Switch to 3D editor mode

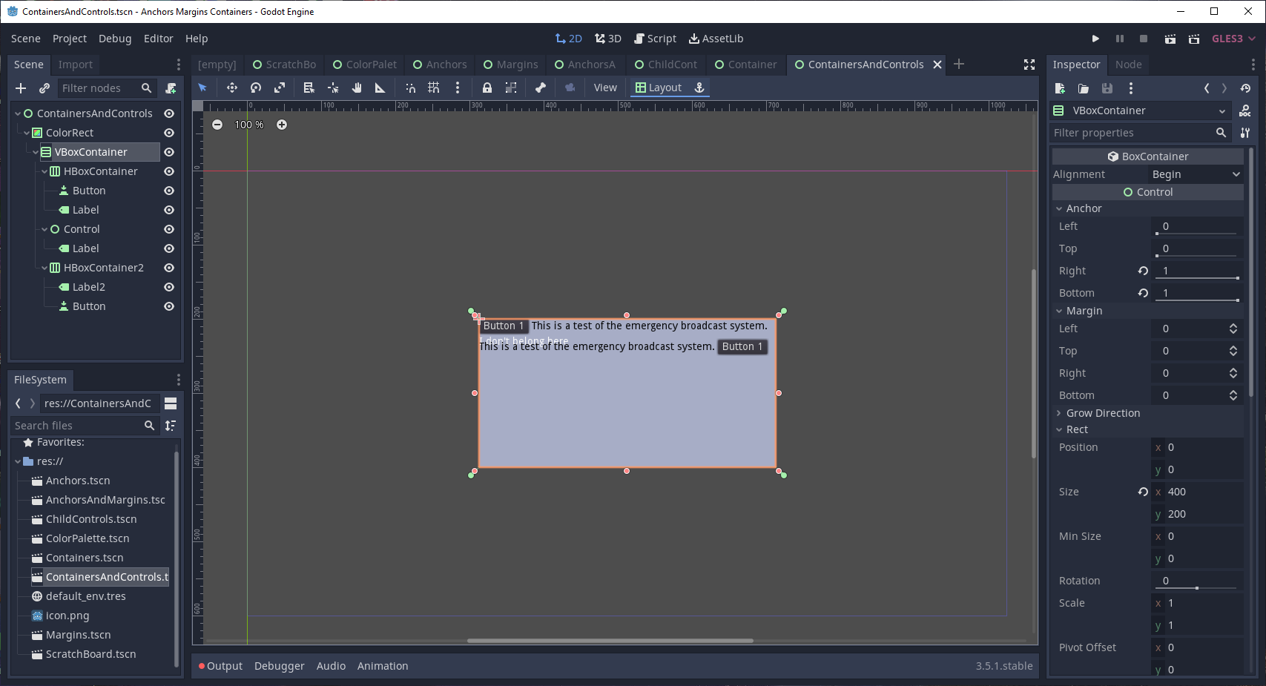point(607,38)
